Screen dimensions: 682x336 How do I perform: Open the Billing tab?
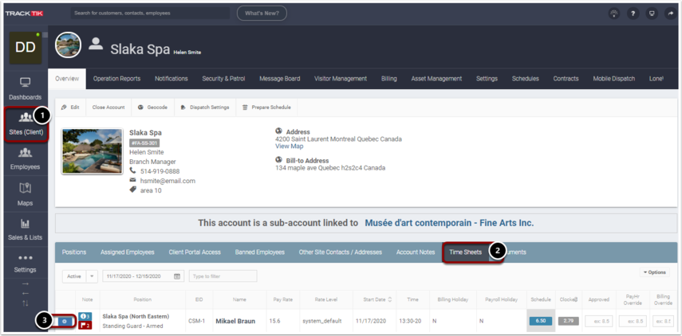[x=388, y=79]
